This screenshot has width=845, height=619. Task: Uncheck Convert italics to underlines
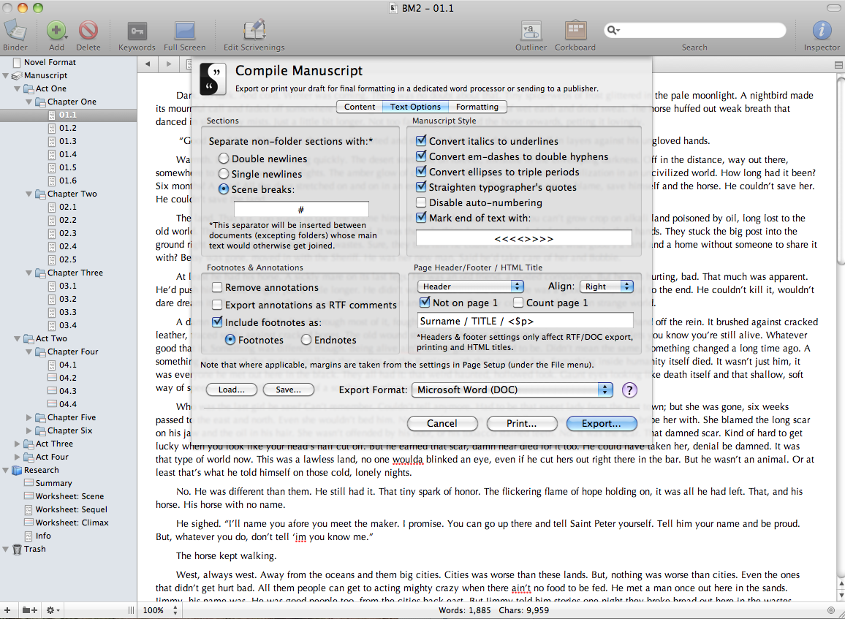coord(421,141)
